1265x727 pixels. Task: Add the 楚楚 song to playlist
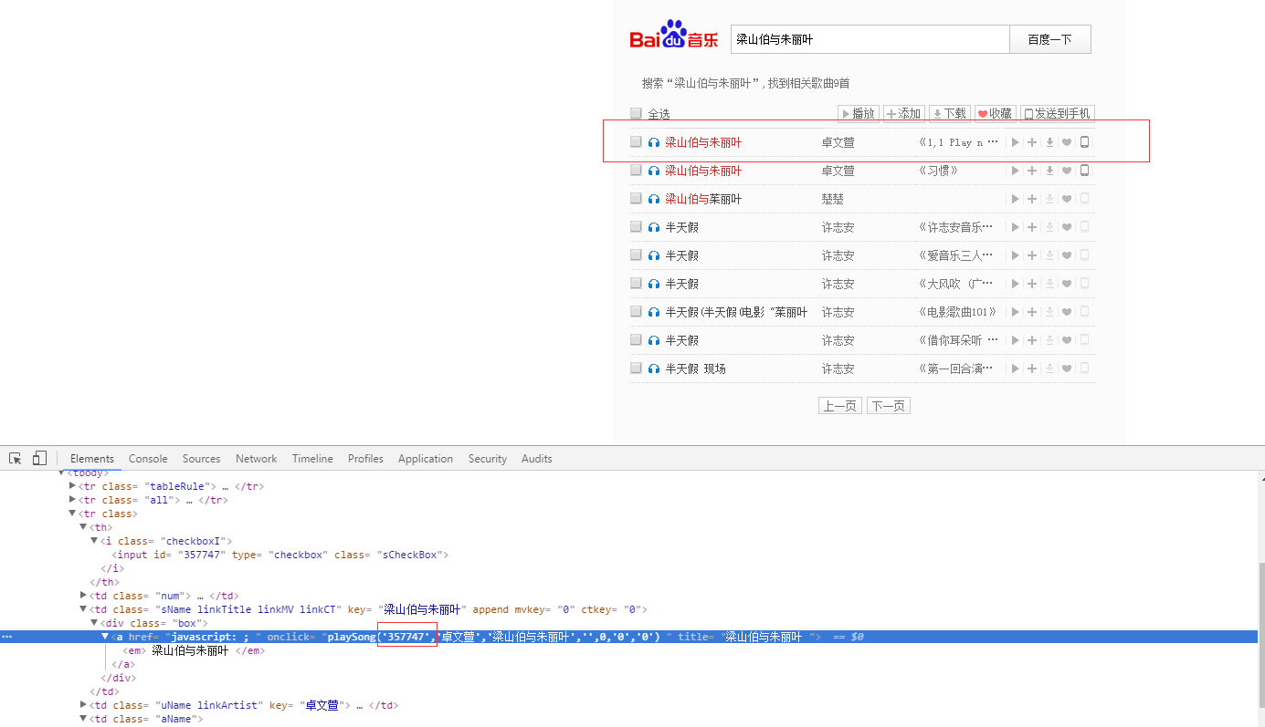coord(1032,199)
